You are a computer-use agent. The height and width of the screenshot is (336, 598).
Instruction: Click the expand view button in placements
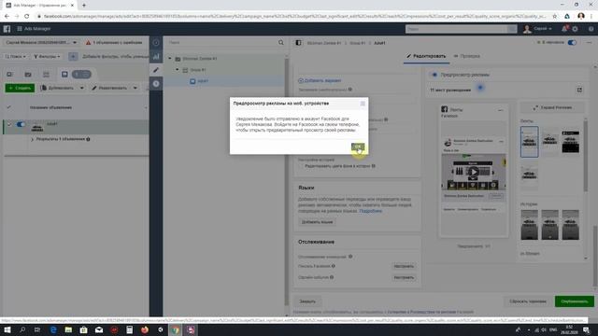pos(552,108)
